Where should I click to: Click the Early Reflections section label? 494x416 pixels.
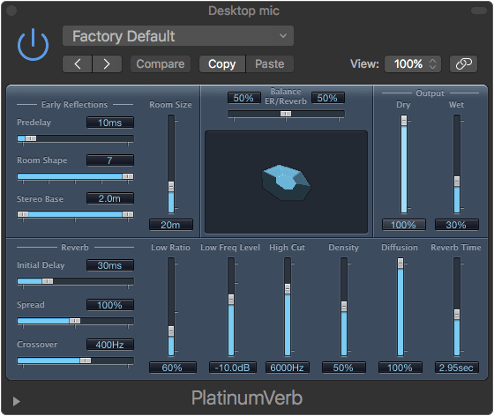74,105
